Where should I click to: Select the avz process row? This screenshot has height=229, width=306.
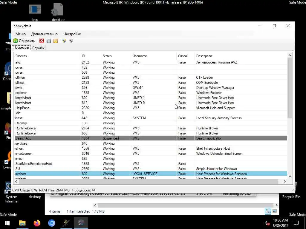(151, 62)
